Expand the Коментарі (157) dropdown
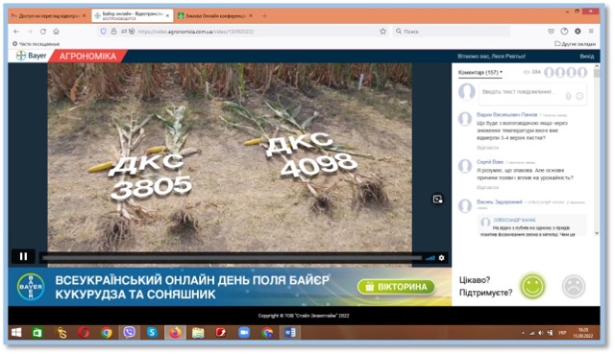 [x=480, y=73]
